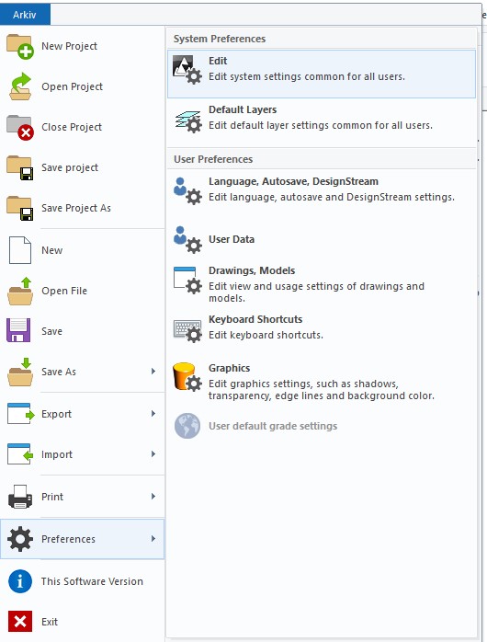Screen dimensions: 487x642
Task: Expand the Import submenu arrow
Action: [x=153, y=454]
